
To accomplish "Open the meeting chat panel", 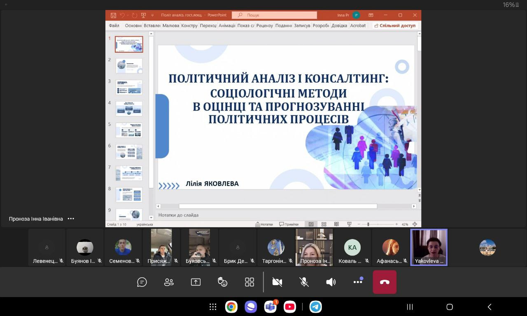I will (x=142, y=282).
